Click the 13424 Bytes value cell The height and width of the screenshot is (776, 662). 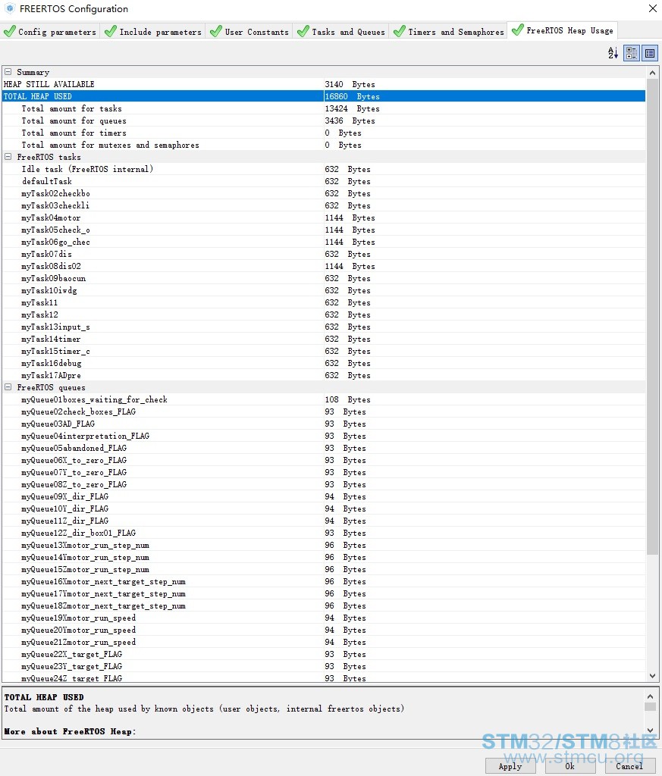point(485,108)
